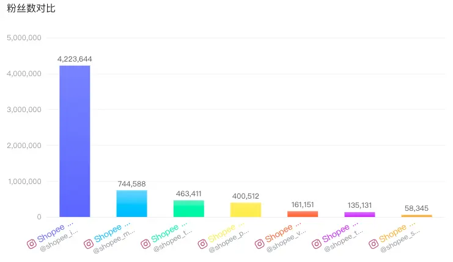Click Instagram icon beside @shopee_m... account
The width and height of the screenshot is (453, 262).
[x=89, y=244]
